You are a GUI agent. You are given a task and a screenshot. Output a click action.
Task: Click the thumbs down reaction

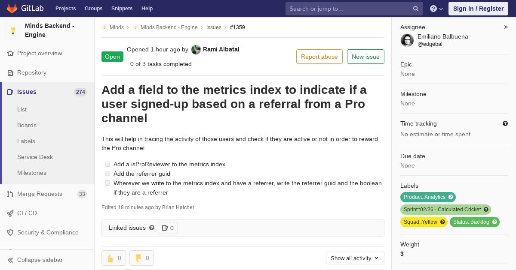(x=141, y=258)
